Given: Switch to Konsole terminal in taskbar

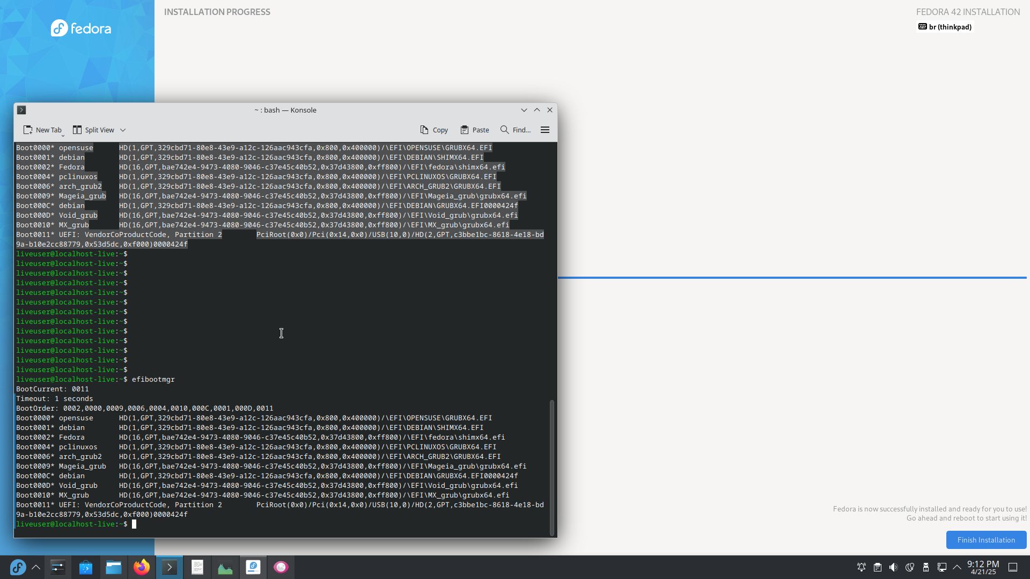Looking at the screenshot, I should (170, 567).
